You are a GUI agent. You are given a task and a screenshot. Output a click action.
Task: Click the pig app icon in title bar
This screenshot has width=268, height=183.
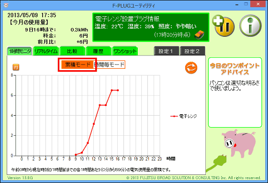click(6, 5)
